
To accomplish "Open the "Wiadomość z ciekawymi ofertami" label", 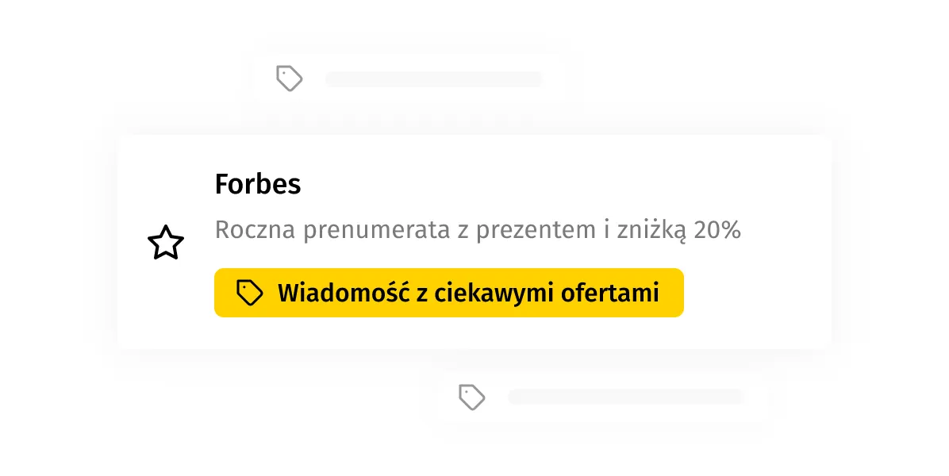I will click(x=448, y=293).
